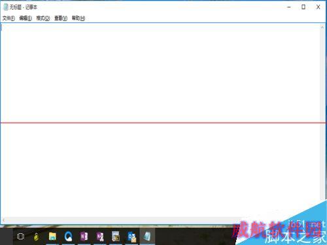
Task: Open OneNote from the taskbar
Action: [84, 237]
